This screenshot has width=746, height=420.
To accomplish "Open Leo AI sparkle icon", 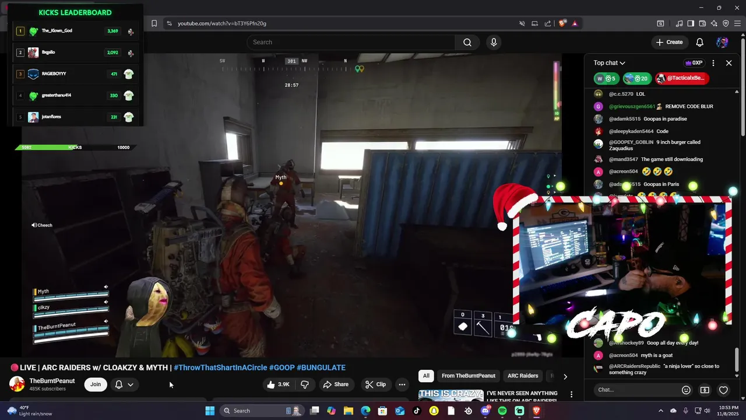I will pyautogui.click(x=714, y=23).
